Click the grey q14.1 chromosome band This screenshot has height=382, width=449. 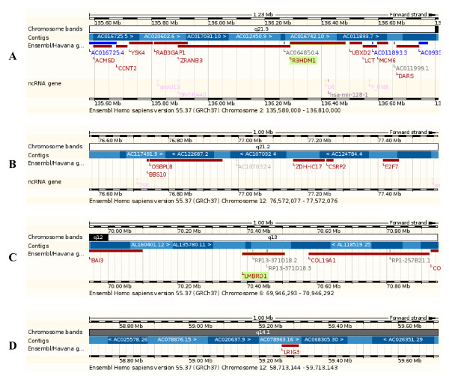(263, 333)
